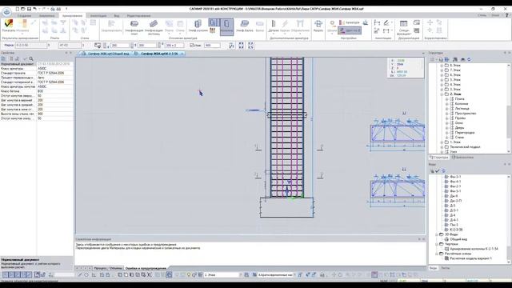The width and height of the screenshot is (512, 288).
Task: Switch to the Библиотека panel tab
Action: tap(462, 158)
